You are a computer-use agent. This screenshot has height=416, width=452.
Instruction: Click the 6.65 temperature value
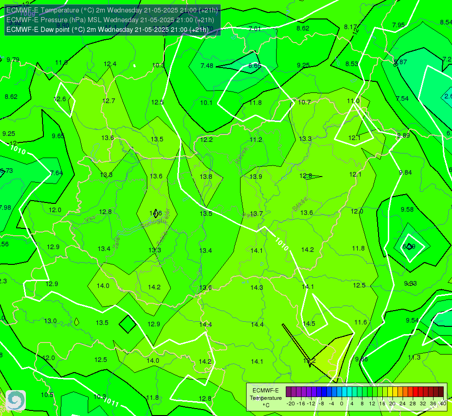[255, 66]
